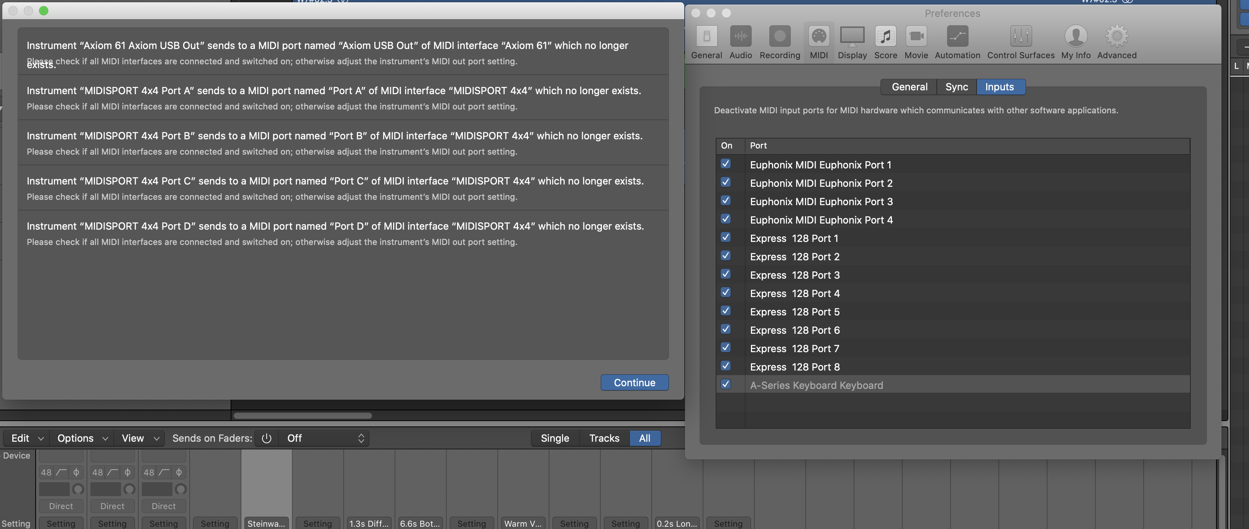Image resolution: width=1249 pixels, height=529 pixels.
Task: Switch to the Sync tab
Action: 956,87
